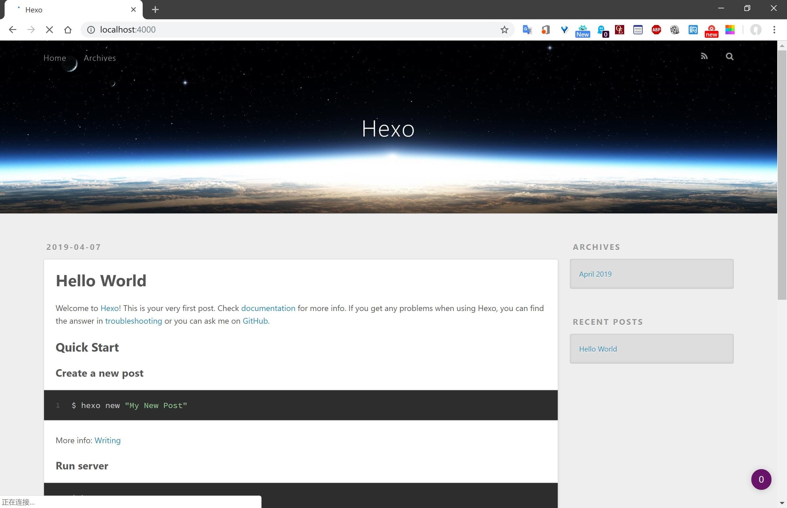Open the Hello World post title
The width and height of the screenshot is (787, 508).
(x=101, y=281)
